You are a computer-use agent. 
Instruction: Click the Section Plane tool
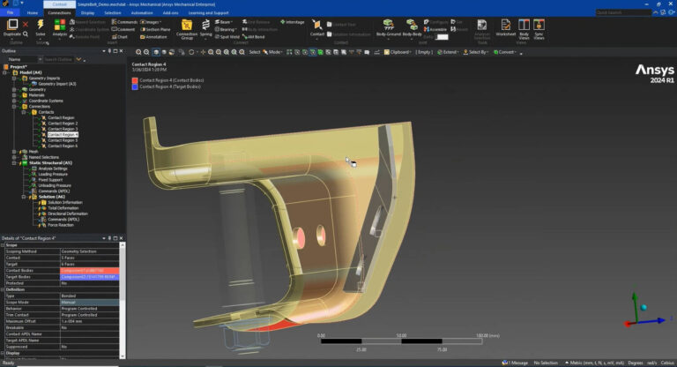coord(155,29)
